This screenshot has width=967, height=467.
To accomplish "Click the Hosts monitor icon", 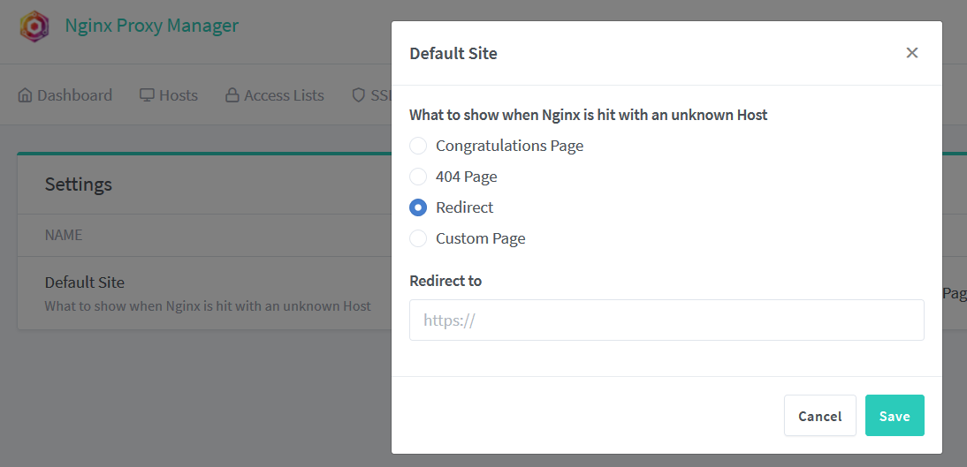I will click(147, 95).
